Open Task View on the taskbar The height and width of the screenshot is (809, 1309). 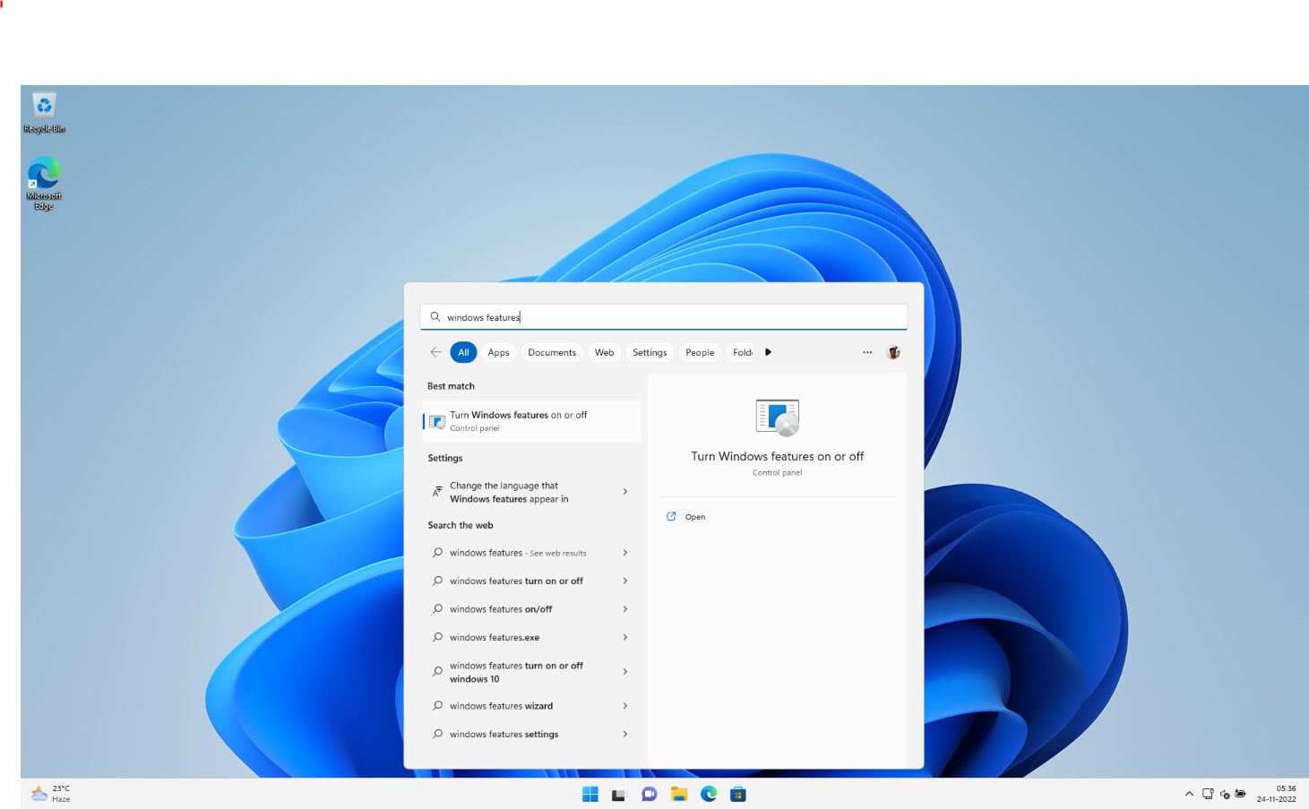619,794
